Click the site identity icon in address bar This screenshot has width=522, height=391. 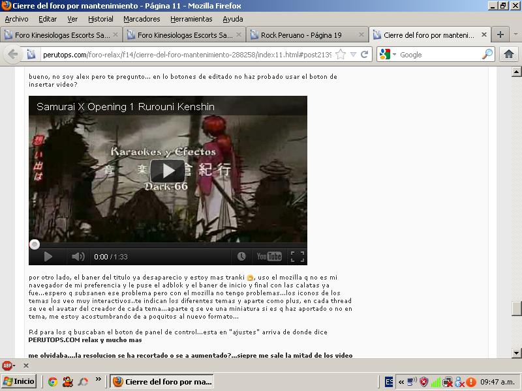[31, 54]
